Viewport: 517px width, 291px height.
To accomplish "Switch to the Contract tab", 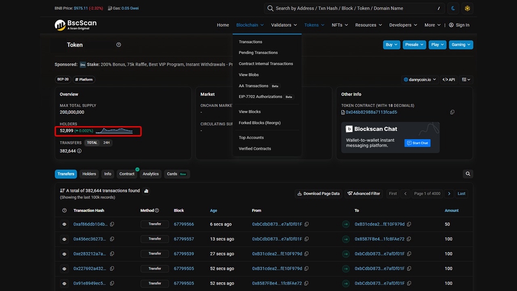I will coord(127,174).
